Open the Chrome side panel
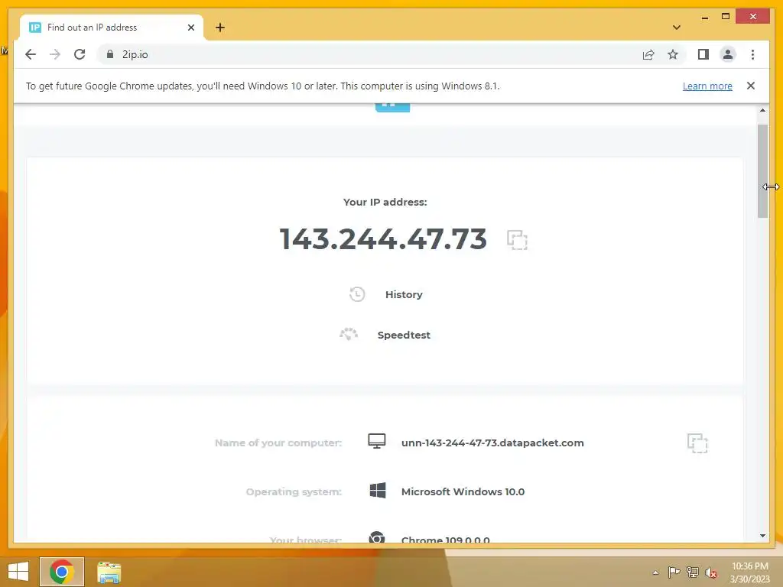783x587 pixels. 703,54
